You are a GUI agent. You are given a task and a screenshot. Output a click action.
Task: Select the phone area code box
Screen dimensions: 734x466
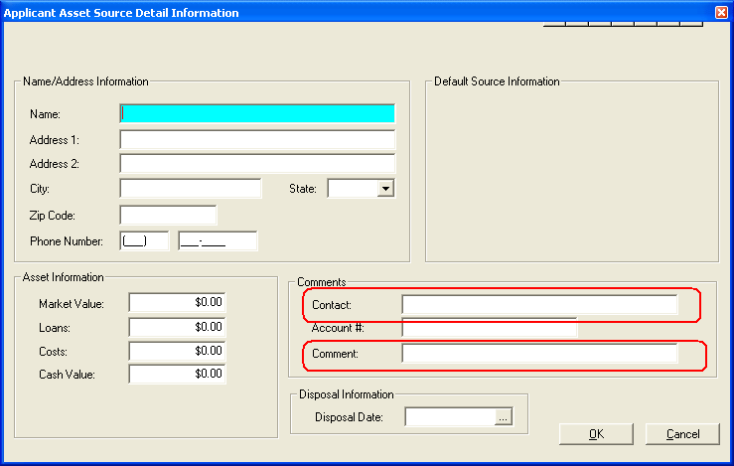143,240
